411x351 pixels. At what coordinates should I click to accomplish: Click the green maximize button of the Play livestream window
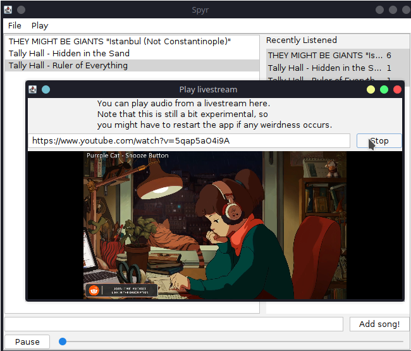point(384,89)
